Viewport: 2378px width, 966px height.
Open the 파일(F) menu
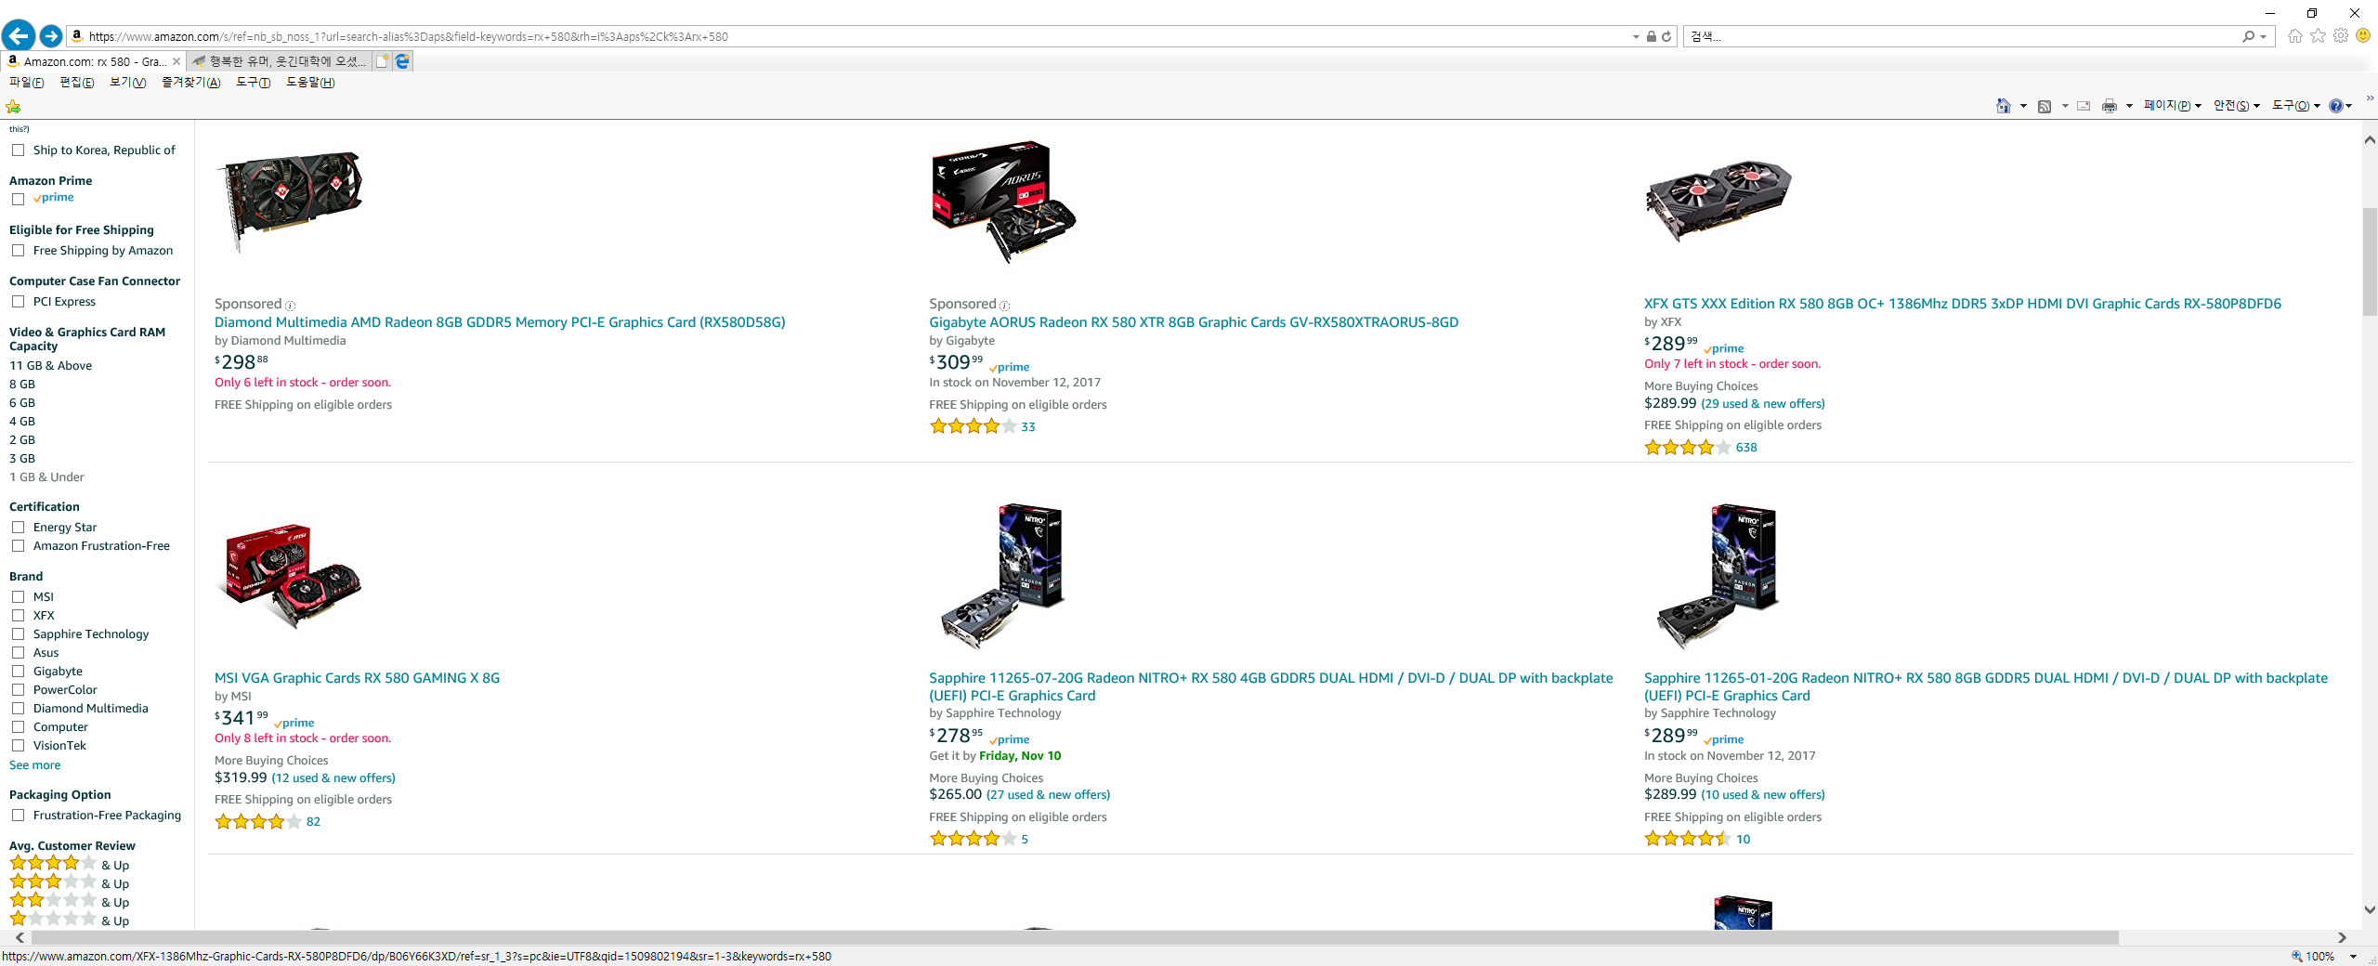[x=27, y=83]
